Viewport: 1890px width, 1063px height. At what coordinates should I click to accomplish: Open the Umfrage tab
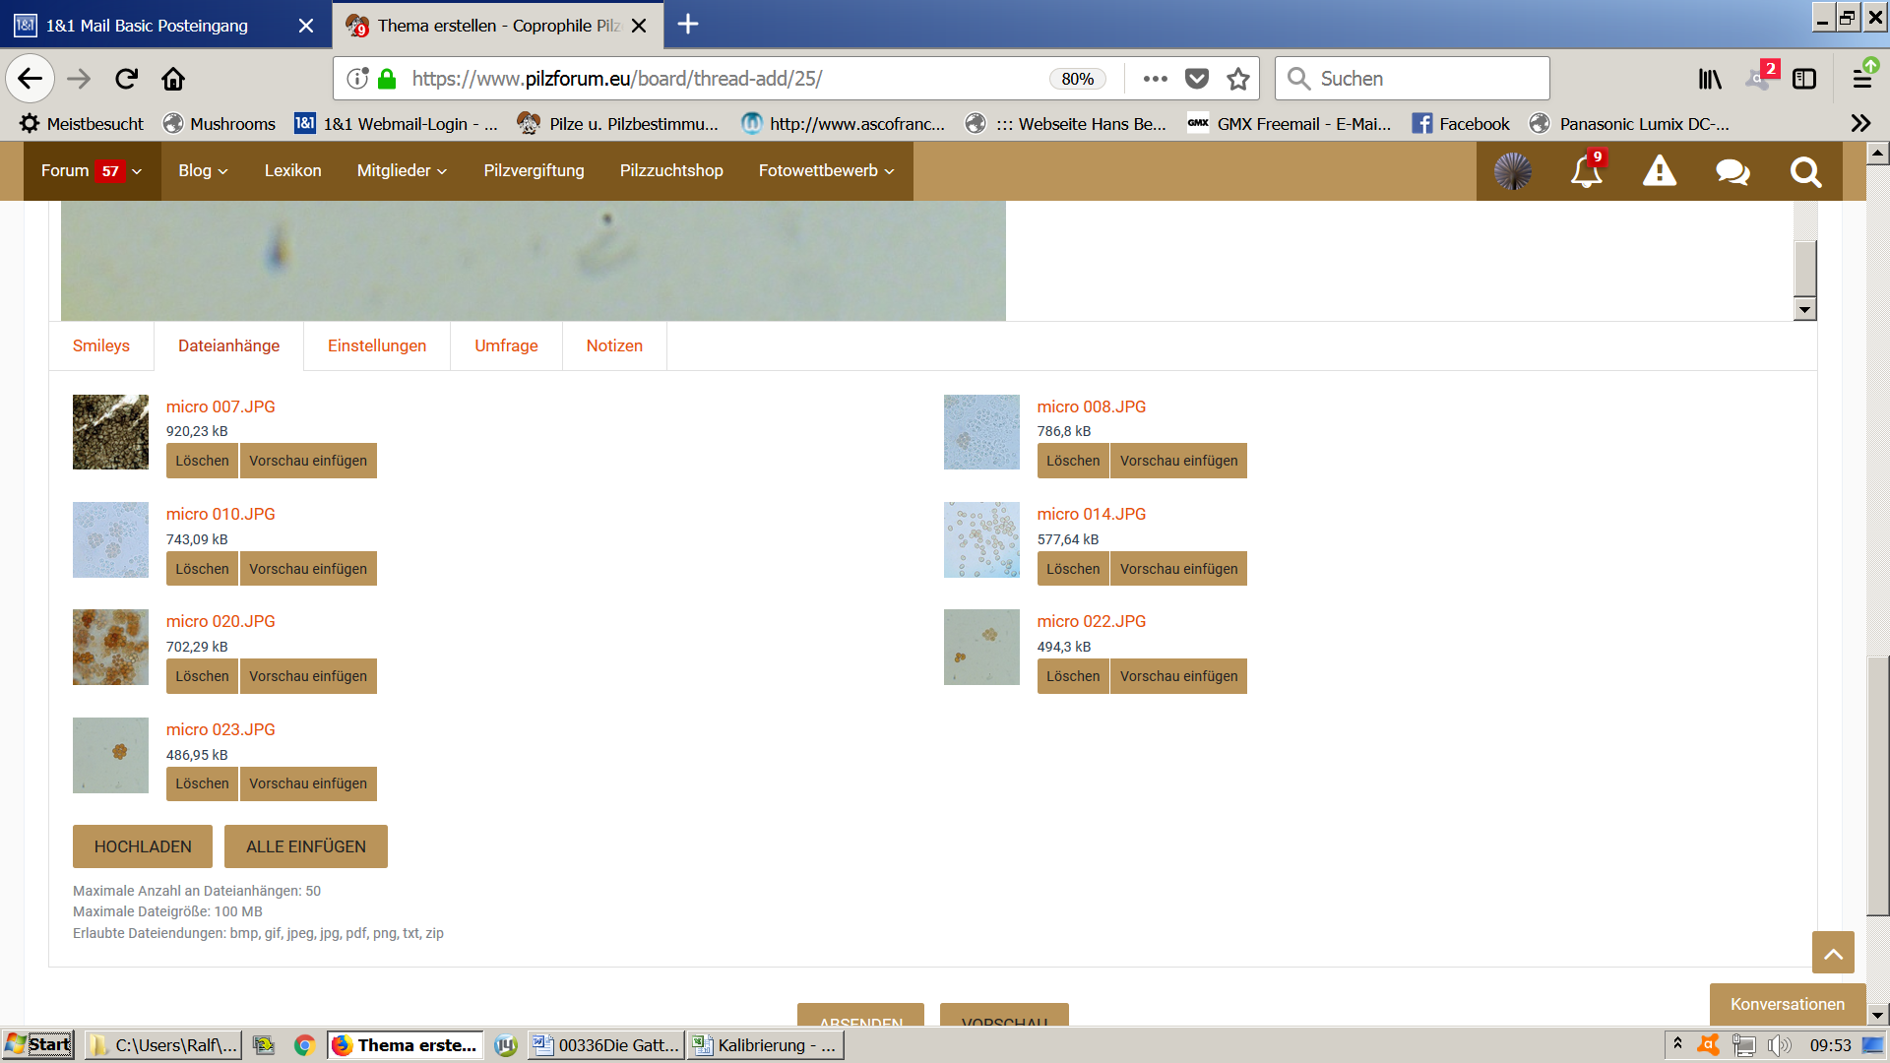click(x=506, y=346)
